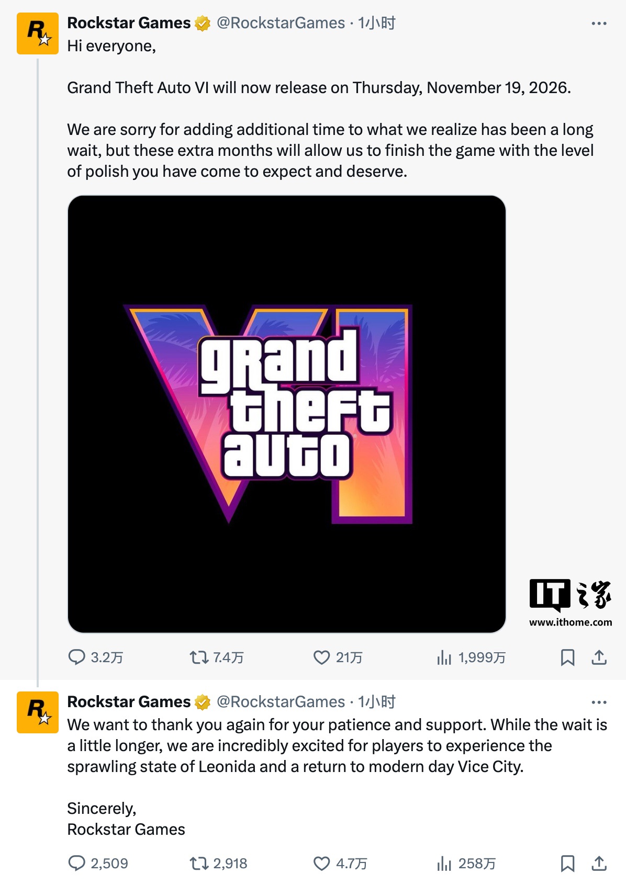The image size is (626, 885).
Task: Open the more options menu on second tweet
Action: 600,702
